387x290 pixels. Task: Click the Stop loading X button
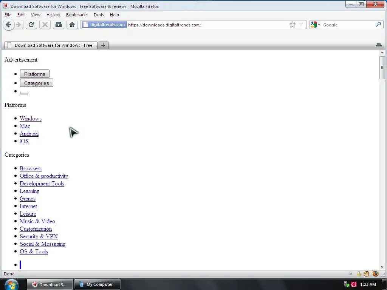coord(45,25)
